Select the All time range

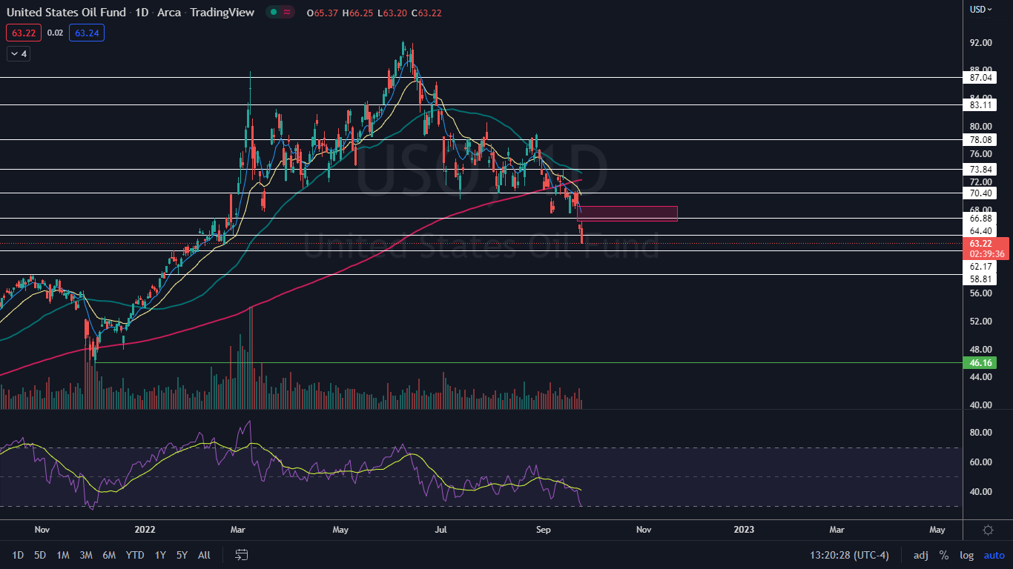[205, 555]
